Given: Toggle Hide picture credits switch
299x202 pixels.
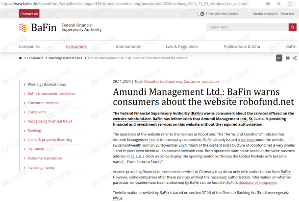Looking at the screenshot, I should pos(201,14).
